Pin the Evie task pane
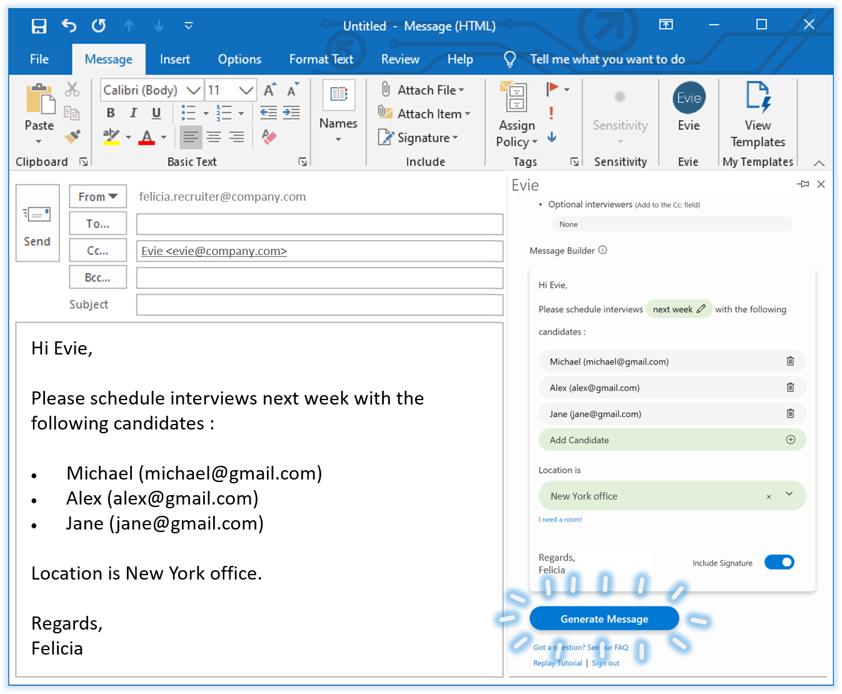 (x=803, y=184)
